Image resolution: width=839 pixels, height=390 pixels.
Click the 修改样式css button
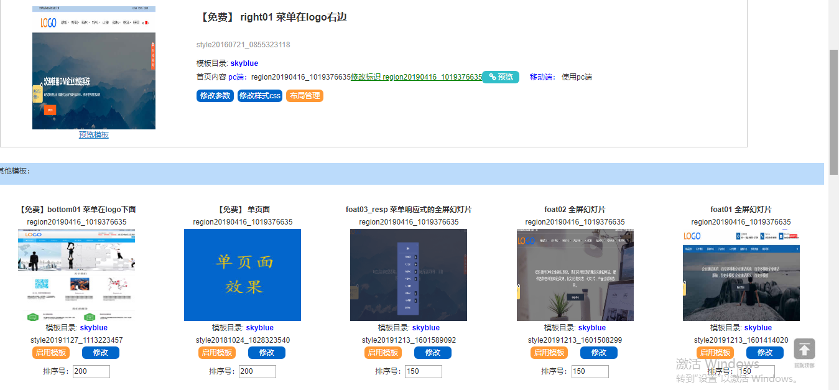coord(260,96)
